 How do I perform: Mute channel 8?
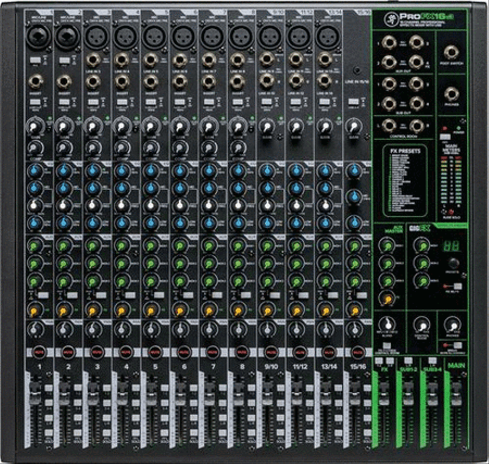point(241,353)
